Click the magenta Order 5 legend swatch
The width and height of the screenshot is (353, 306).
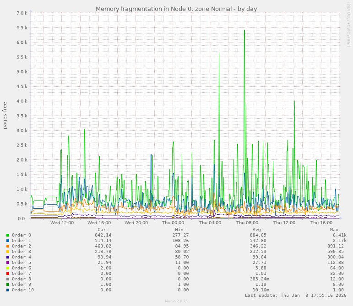[x=8, y=263]
